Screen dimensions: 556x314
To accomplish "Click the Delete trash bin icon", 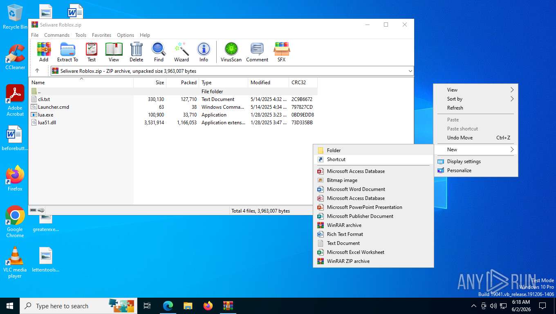I will (136, 52).
